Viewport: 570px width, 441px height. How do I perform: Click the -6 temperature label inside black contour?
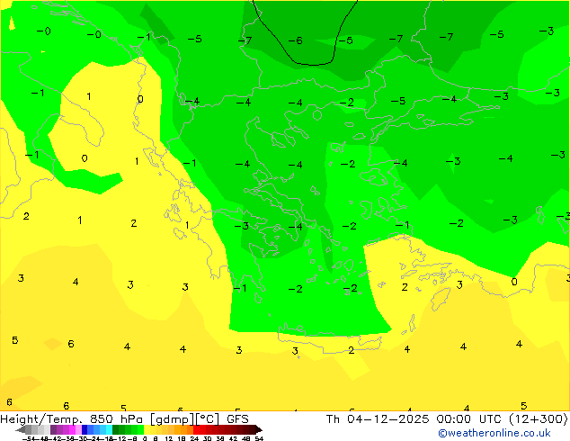[295, 40]
